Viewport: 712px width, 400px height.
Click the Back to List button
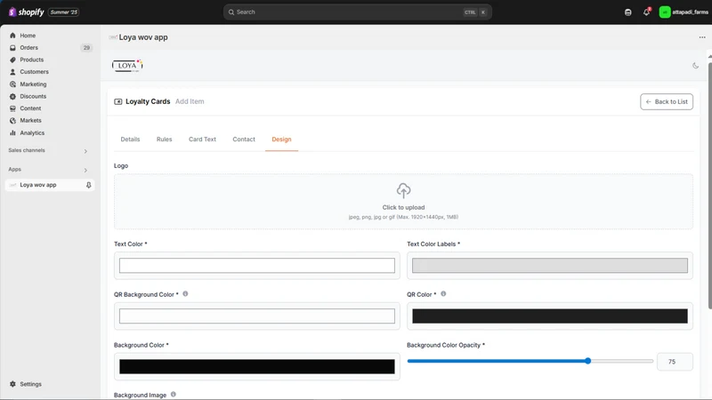pyautogui.click(x=667, y=101)
